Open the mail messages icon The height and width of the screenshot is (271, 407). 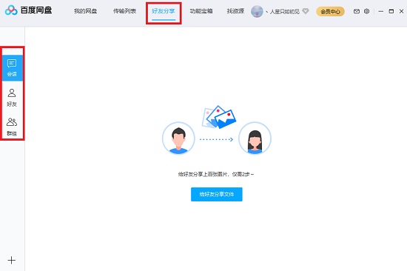(357, 11)
